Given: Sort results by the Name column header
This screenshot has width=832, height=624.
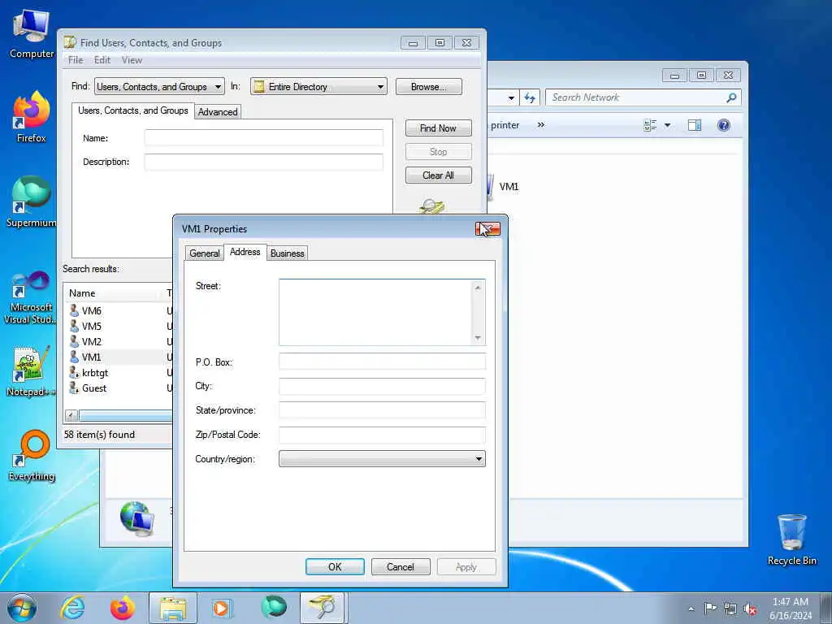Looking at the screenshot, I should click(x=112, y=292).
